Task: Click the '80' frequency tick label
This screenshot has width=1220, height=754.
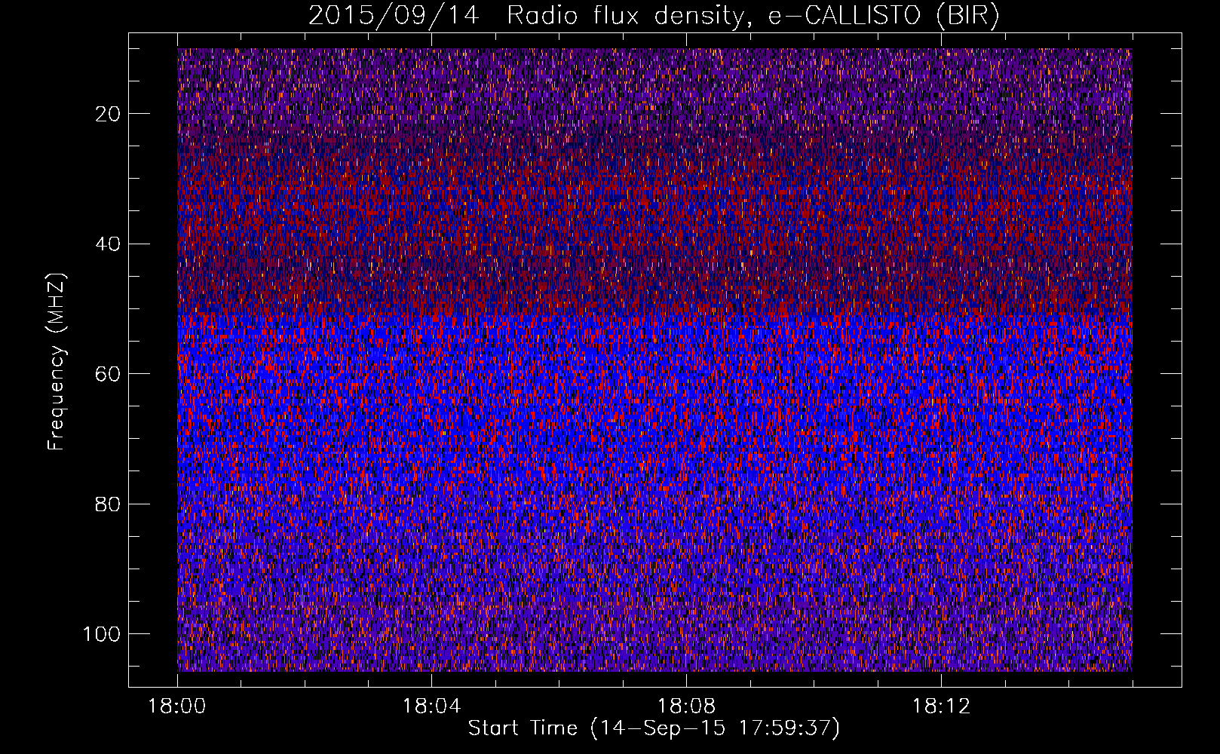Action: tap(109, 504)
